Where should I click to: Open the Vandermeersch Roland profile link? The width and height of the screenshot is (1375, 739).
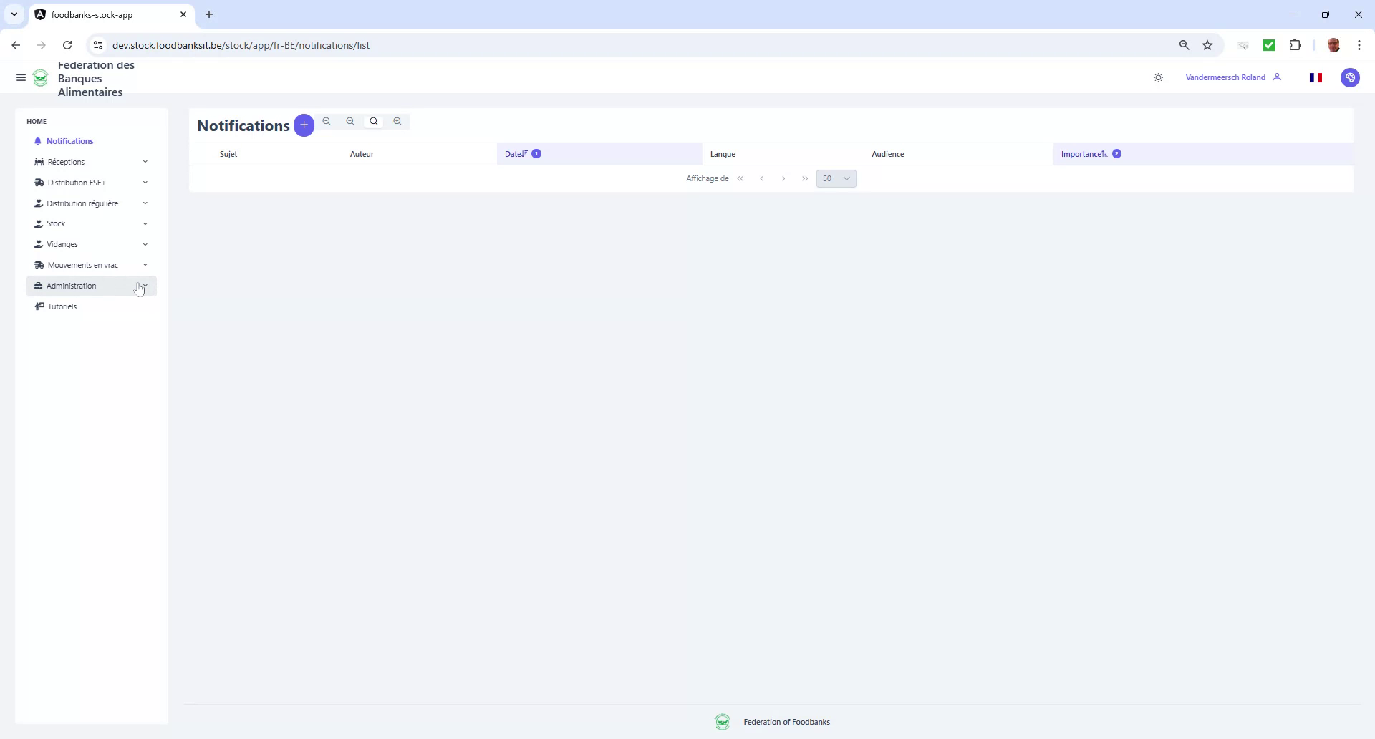[x=1225, y=77]
